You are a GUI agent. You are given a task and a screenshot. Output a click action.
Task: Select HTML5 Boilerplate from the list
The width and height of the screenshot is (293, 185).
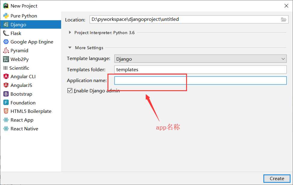coord(31,111)
